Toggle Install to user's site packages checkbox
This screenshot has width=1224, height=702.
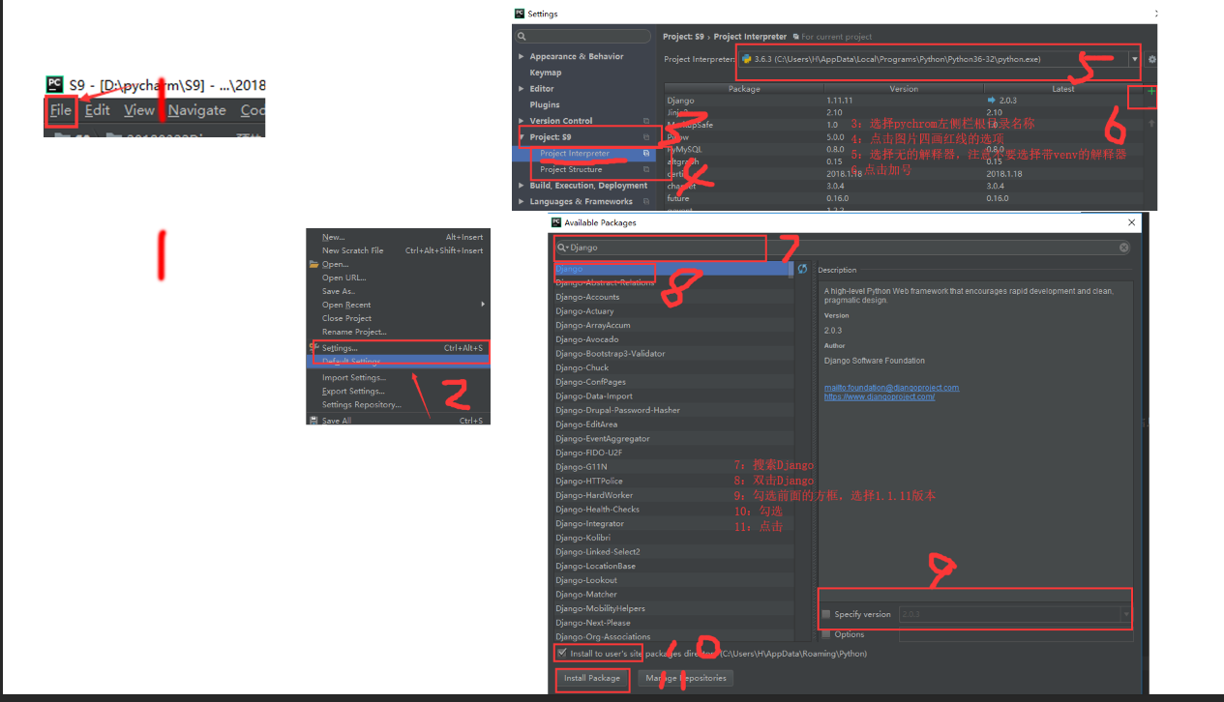click(562, 653)
